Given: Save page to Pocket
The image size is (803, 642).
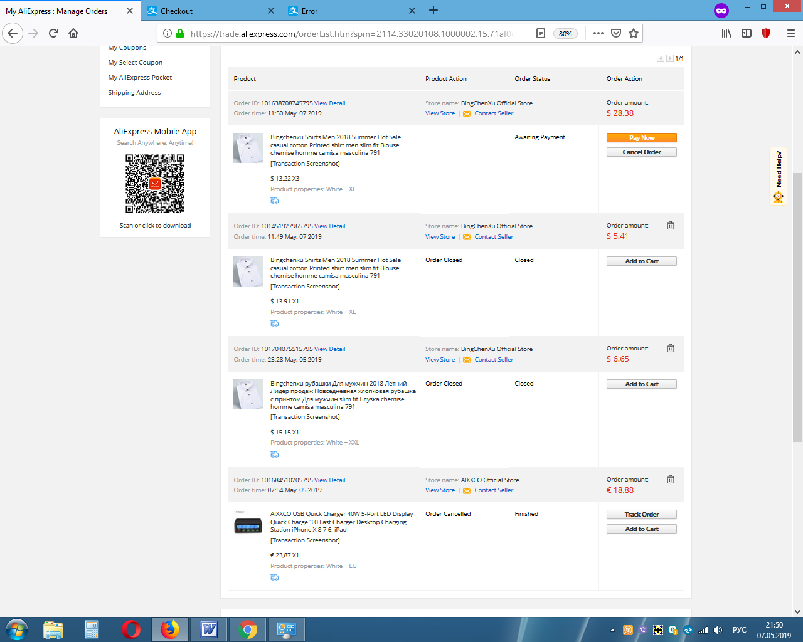Looking at the screenshot, I should click(x=616, y=33).
